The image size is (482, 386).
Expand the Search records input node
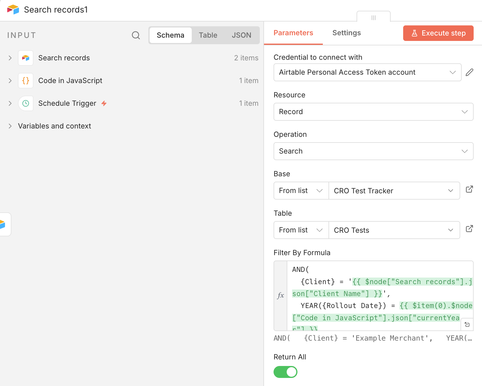(10, 58)
